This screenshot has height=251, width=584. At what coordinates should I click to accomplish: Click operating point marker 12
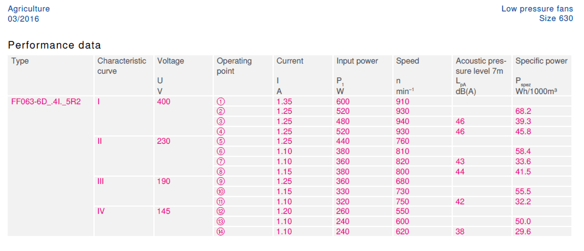[220, 212]
